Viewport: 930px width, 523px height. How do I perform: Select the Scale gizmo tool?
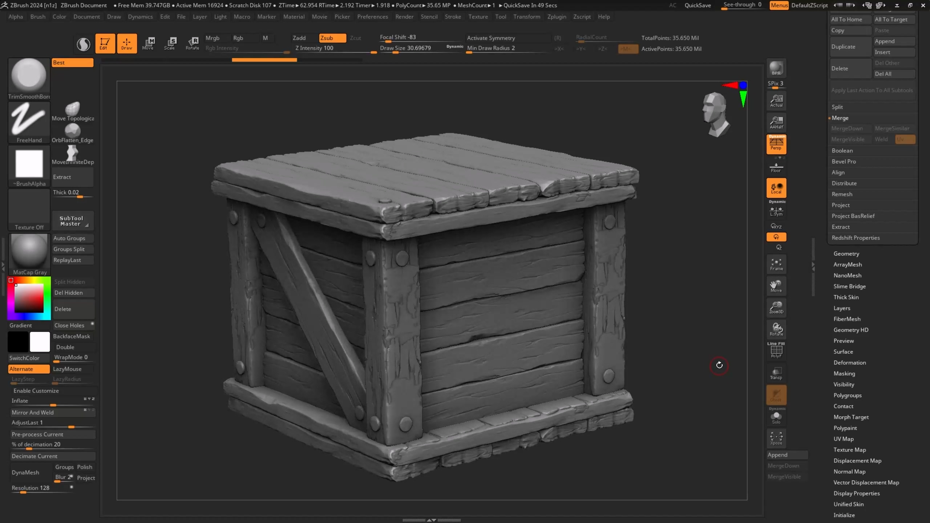pyautogui.click(x=169, y=43)
